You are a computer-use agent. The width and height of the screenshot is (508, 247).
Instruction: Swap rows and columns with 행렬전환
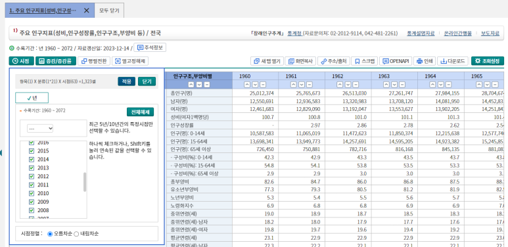94,61
